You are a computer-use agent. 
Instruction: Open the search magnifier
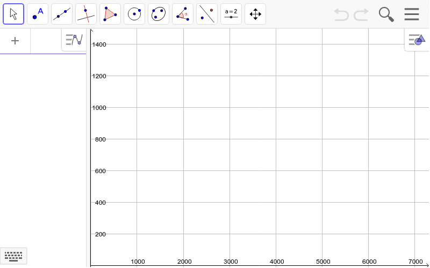(386, 14)
